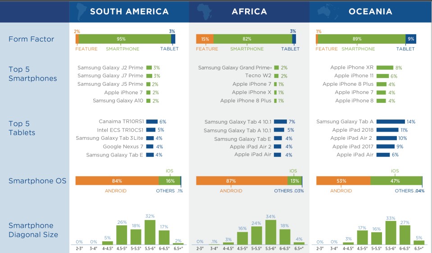Image resolution: width=432 pixels, height=253 pixels.
Task: Click the Apple iPhone XR 8% bar
Action: pyautogui.click(x=385, y=68)
